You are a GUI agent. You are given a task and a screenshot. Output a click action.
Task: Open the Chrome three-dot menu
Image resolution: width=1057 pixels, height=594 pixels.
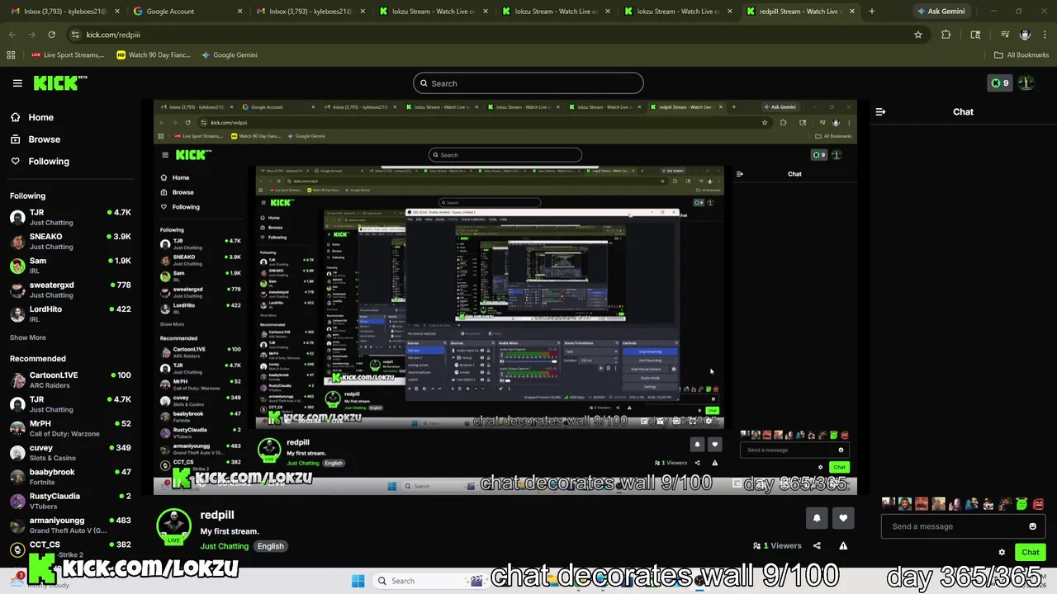[1045, 35]
